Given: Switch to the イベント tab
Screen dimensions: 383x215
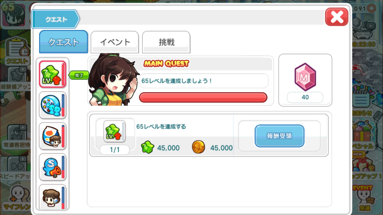Looking at the screenshot, I should (115, 42).
